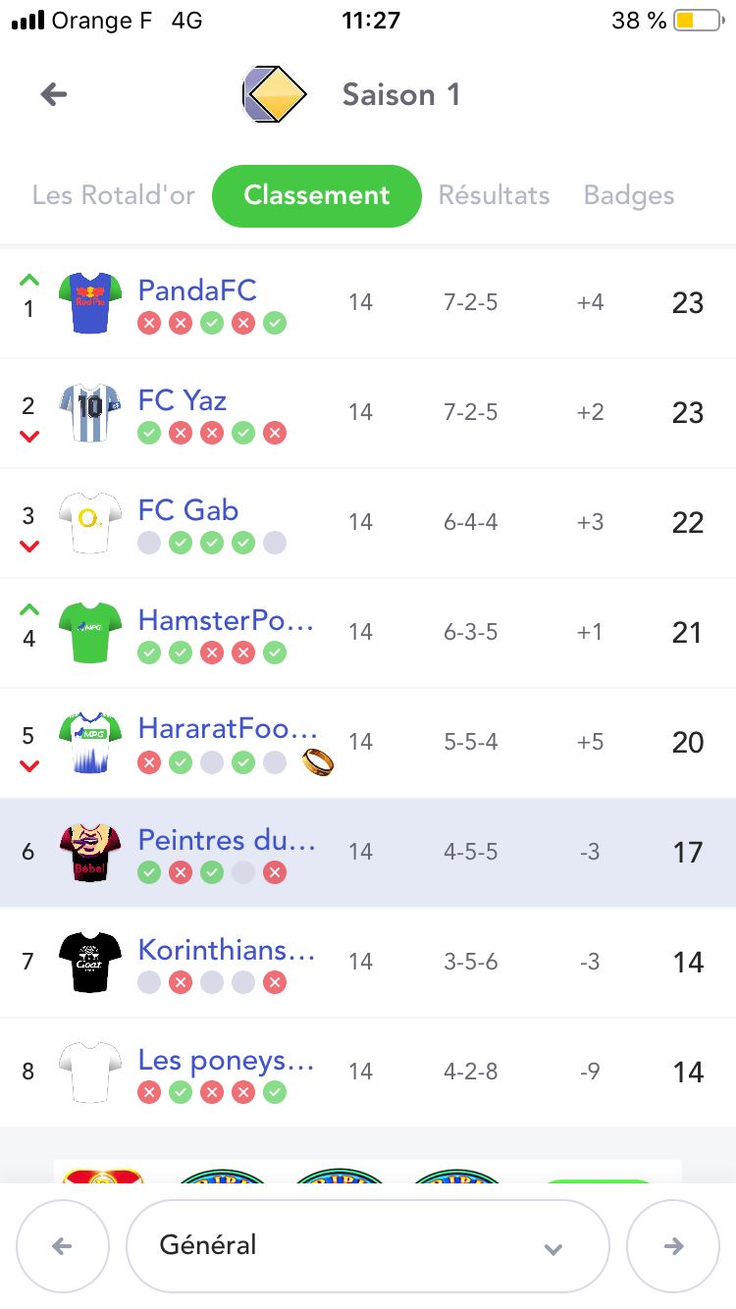Tap the Saison 1 title
736x1309 pixels.
[401, 95]
